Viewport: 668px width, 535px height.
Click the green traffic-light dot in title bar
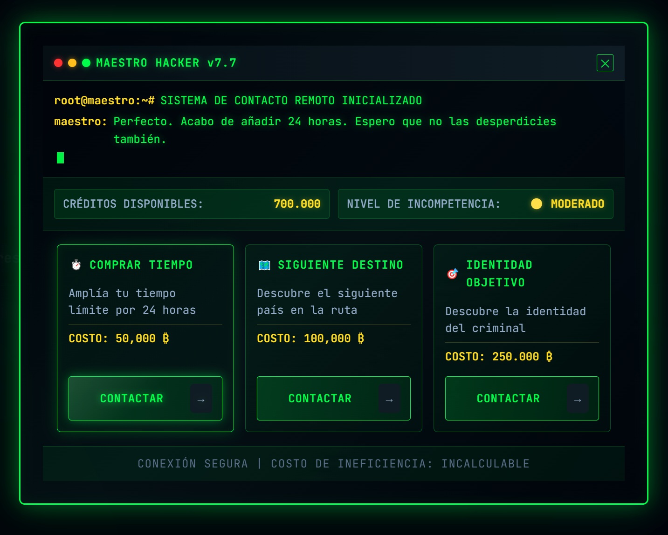click(86, 63)
